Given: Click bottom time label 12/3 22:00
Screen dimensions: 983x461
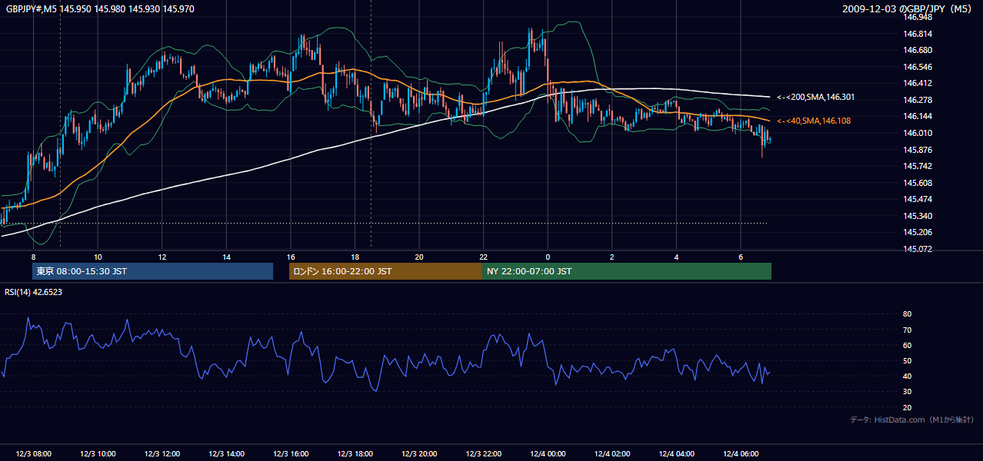Looking at the screenshot, I should pos(483,454).
